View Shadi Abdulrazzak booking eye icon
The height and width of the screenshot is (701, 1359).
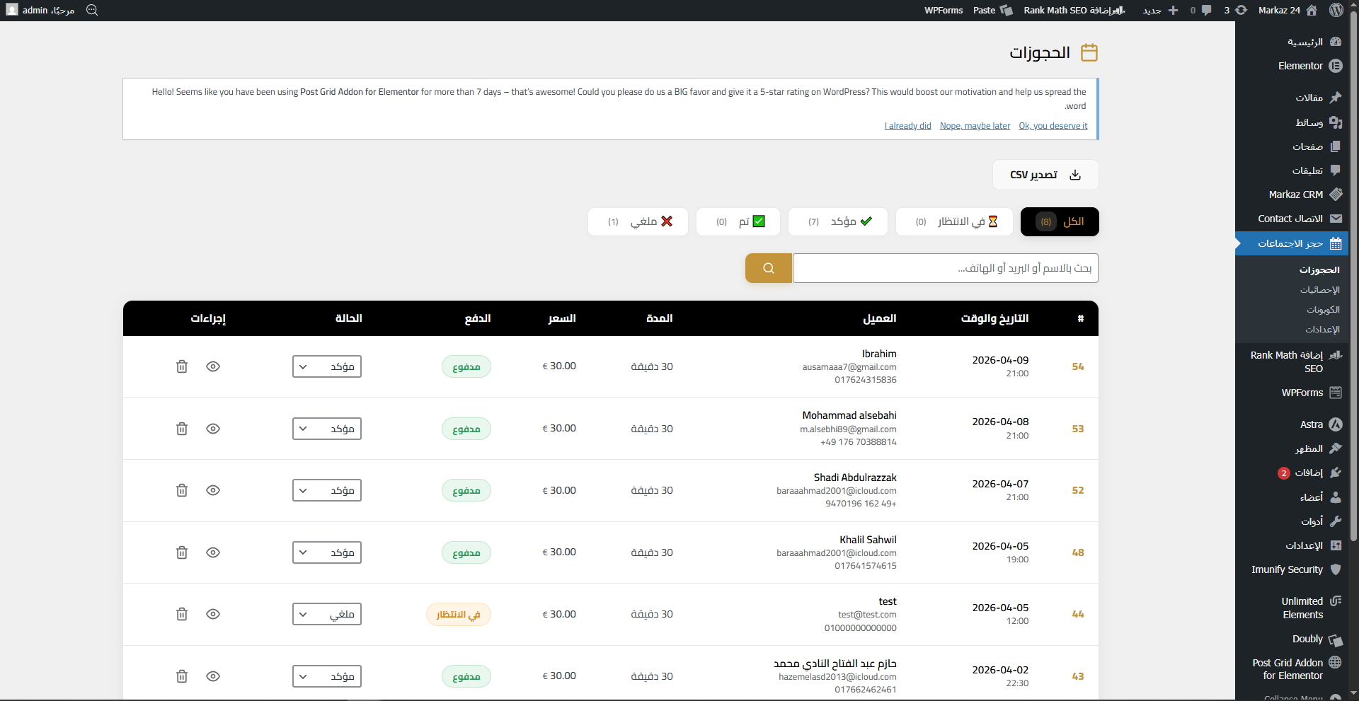pyautogui.click(x=213, y=490)
